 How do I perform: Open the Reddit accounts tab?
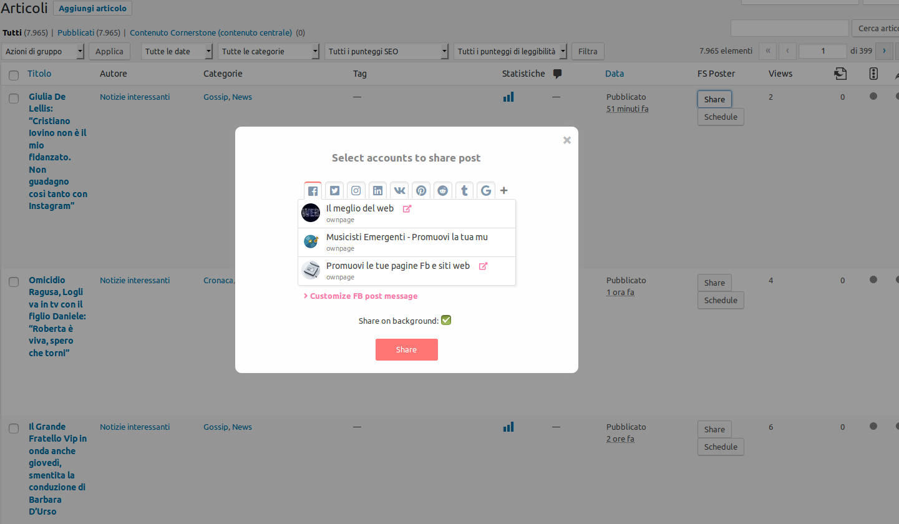442,191
